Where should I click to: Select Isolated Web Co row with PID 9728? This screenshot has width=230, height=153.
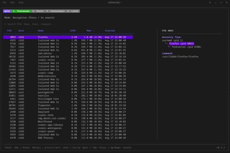(x=68, y=44)
